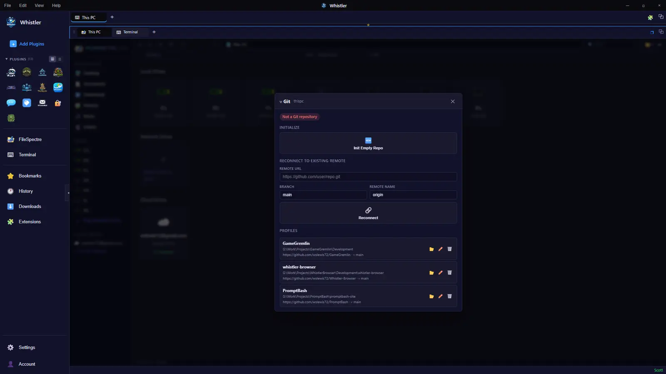Screen dimensions: 666x374
Task: Open the WhistlerMail envelope plugin
Action: 42,103
